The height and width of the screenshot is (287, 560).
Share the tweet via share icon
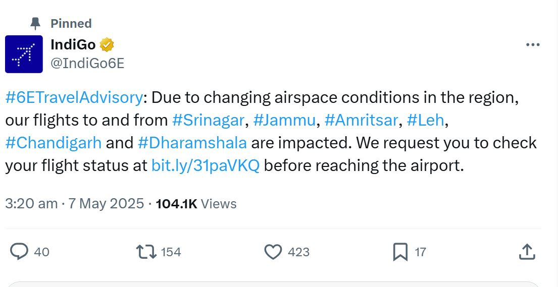(527, 251)
